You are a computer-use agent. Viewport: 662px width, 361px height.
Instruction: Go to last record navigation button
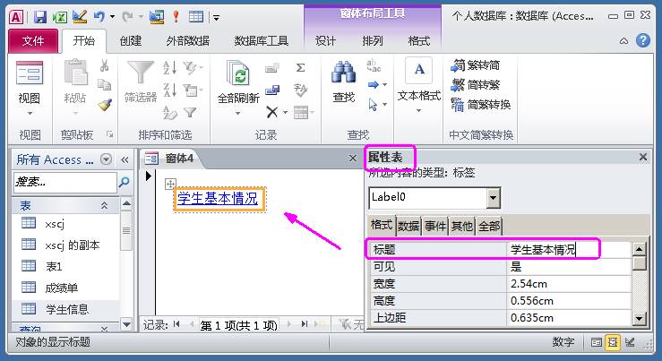(305, 324)
